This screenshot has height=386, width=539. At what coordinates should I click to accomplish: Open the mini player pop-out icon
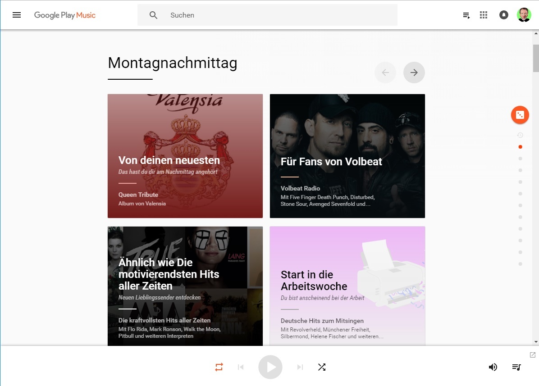click(x=533, y=355)
